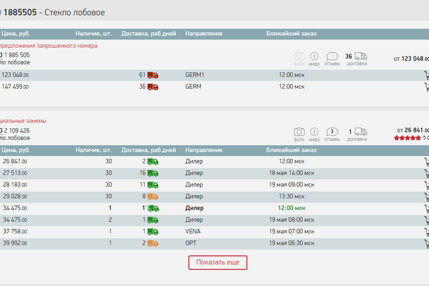This screenshot has width=429, height=286.
Task: Click fast-delivery truck in bold Дилер row
Action: pyautogui.click(x=153, y=209)
